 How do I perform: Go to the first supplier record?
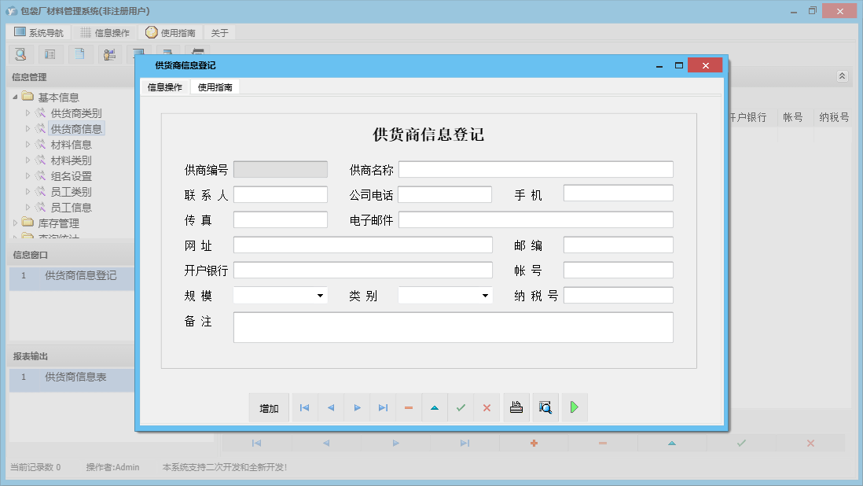[304, 408]
